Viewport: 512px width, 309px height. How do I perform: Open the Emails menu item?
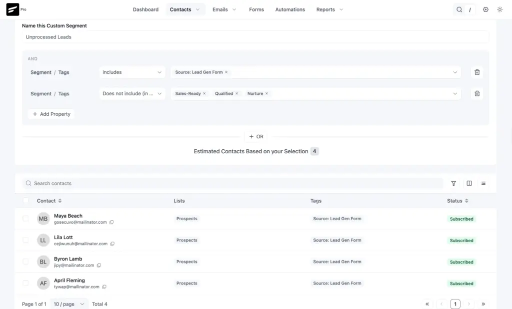coord(220,9)
